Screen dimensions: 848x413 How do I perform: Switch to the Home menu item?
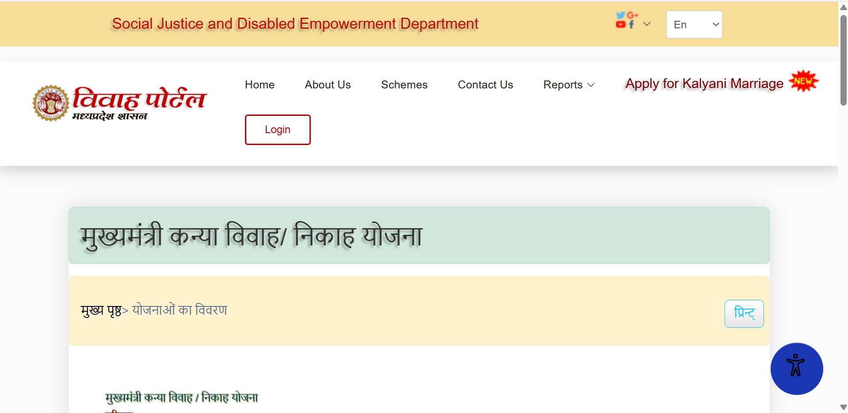[260, 84]
